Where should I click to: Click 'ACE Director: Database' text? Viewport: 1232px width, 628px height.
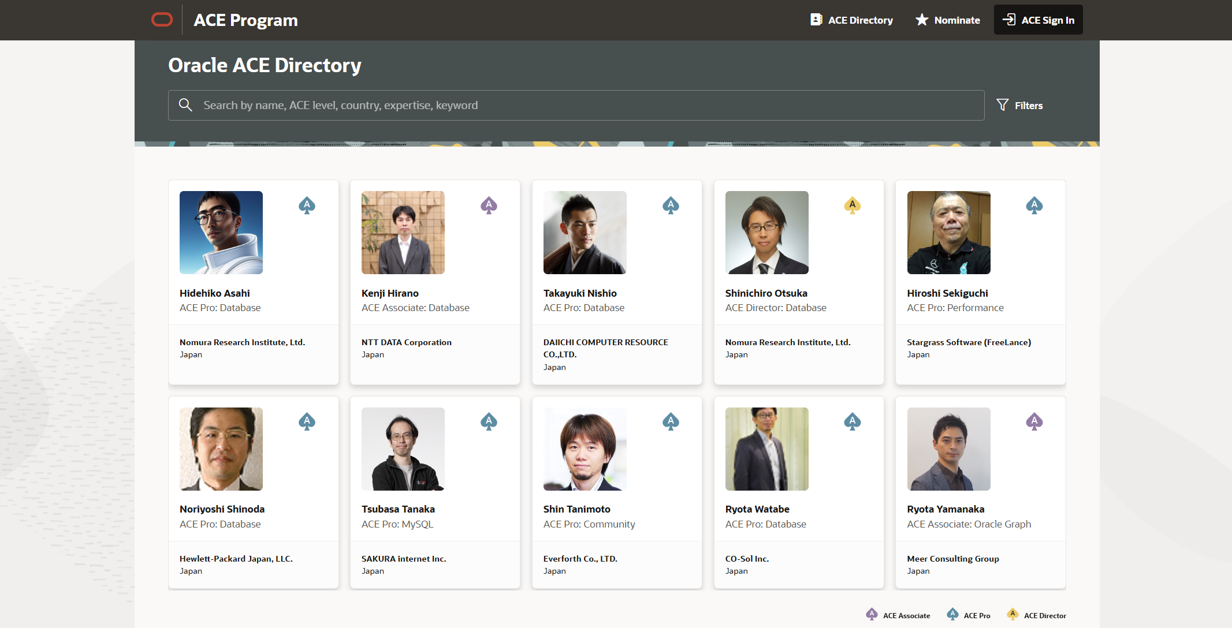pyautogui.click(x=776, y=308)
